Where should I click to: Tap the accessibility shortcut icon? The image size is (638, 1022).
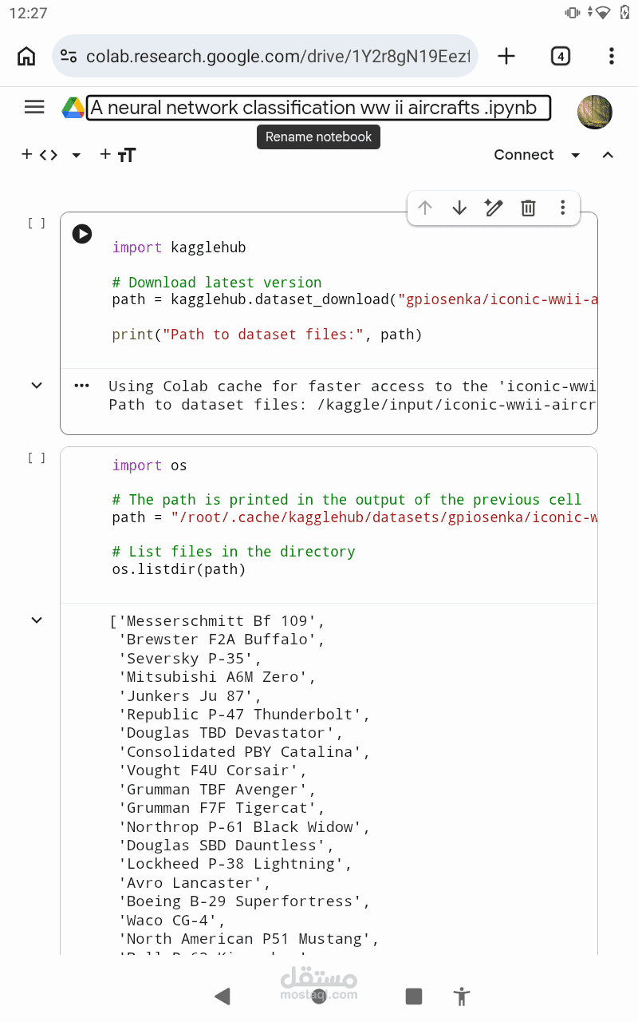click(461, 996)
